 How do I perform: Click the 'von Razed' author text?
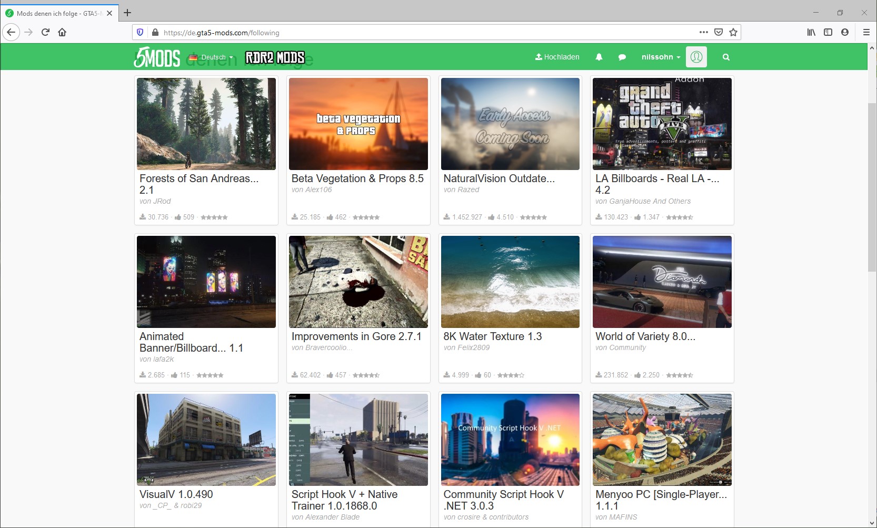point(462,190)
